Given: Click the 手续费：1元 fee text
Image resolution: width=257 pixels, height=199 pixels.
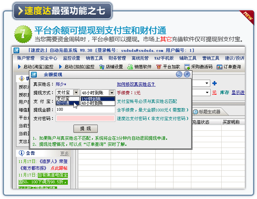Looking at the screenshot, I should tap(128, 93).
